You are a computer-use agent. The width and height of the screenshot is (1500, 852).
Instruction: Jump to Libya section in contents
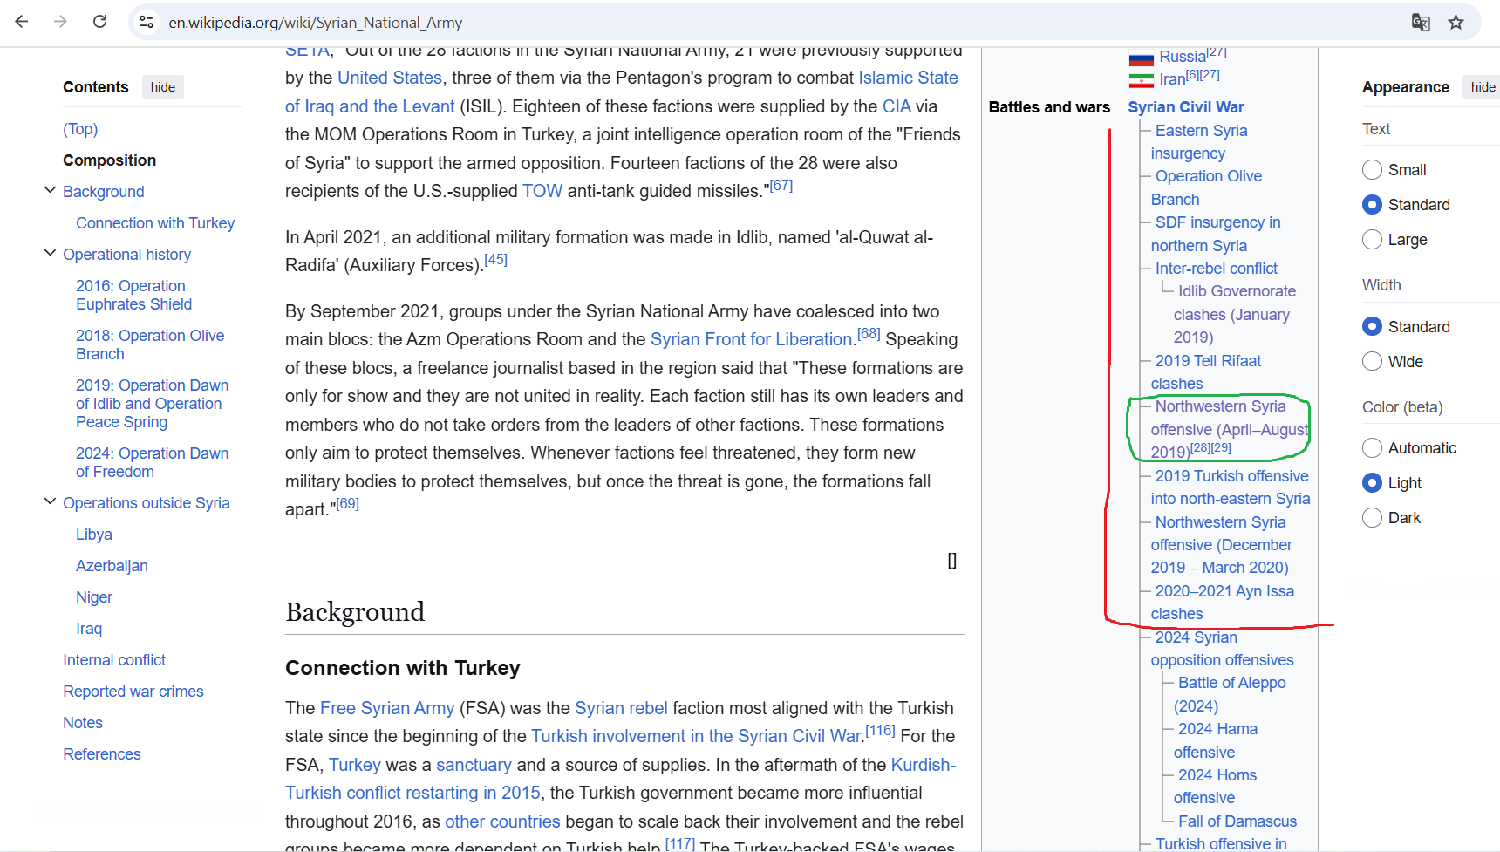coord(93,535)
